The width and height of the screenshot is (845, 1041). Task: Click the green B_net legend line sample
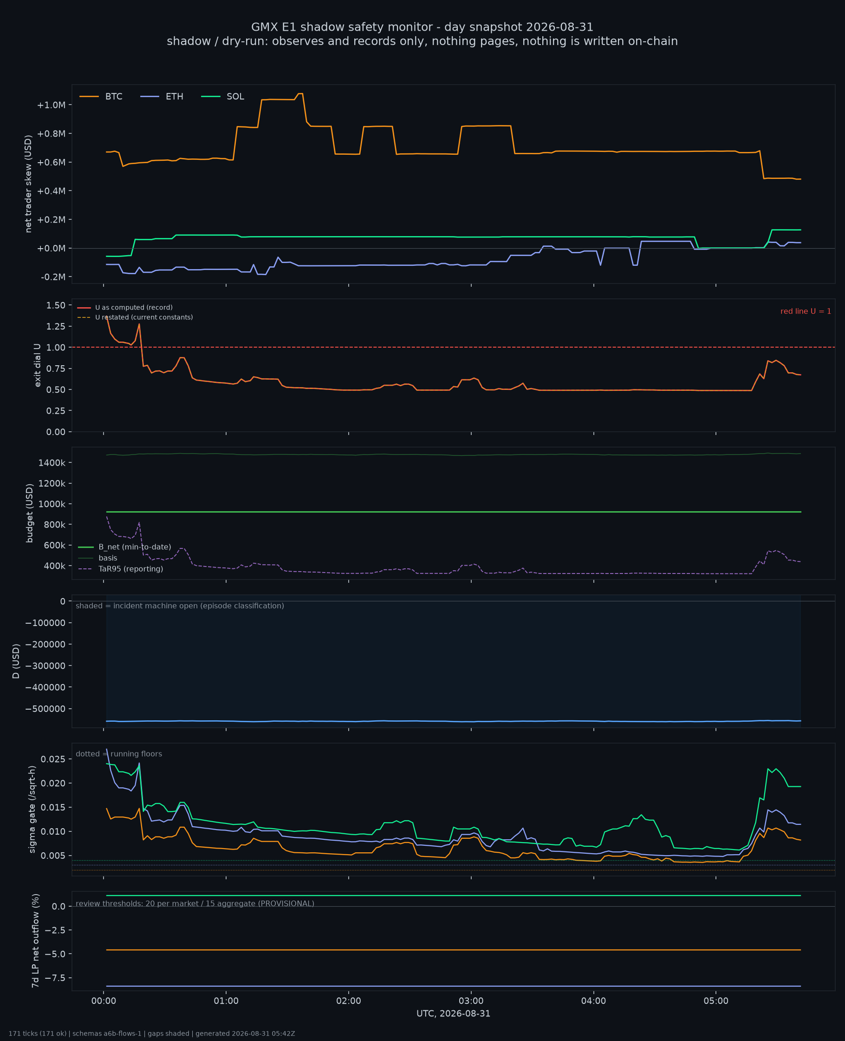click(x=86, y=547)
